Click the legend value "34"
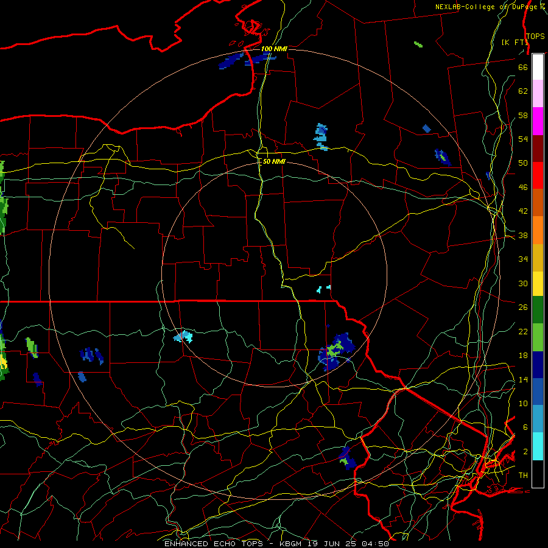 click(523, 259)
